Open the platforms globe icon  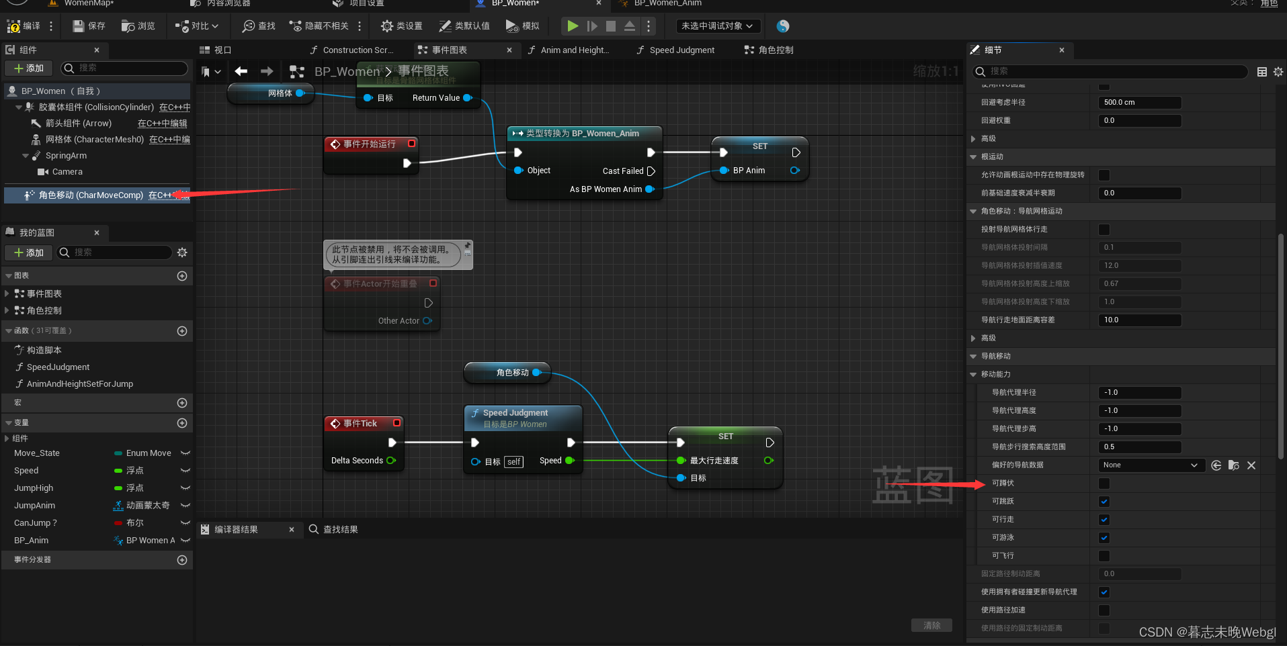(x=783, y=26)
